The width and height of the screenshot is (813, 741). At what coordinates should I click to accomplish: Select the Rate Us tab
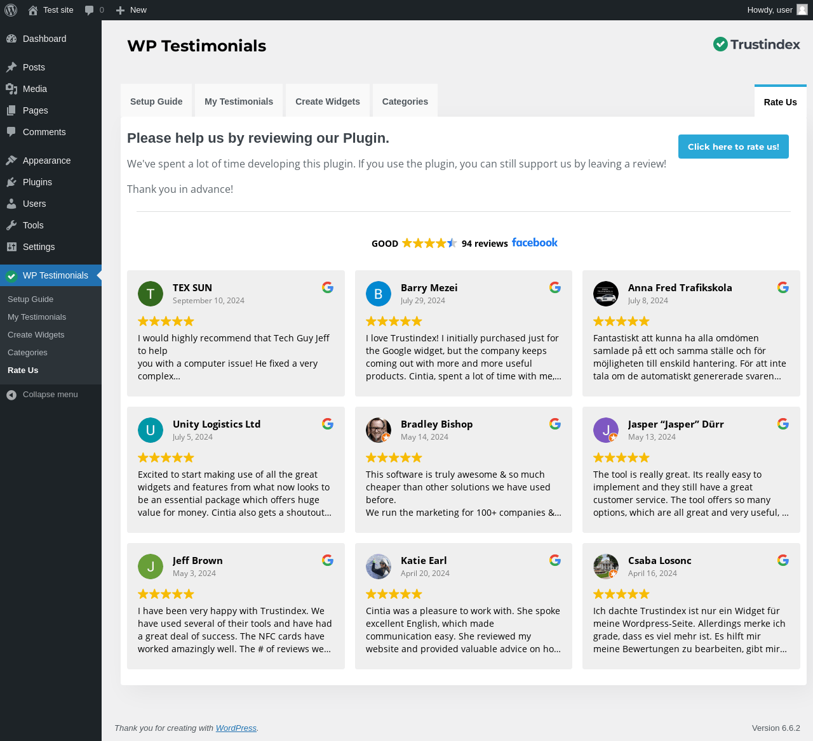coord(781,102)
